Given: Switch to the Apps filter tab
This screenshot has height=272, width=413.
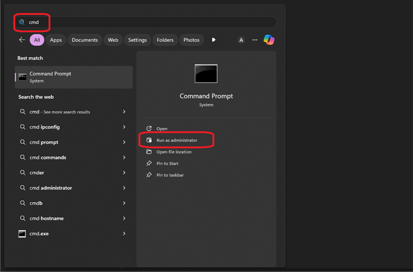Looking at the screenshot, I should point(56,40).
